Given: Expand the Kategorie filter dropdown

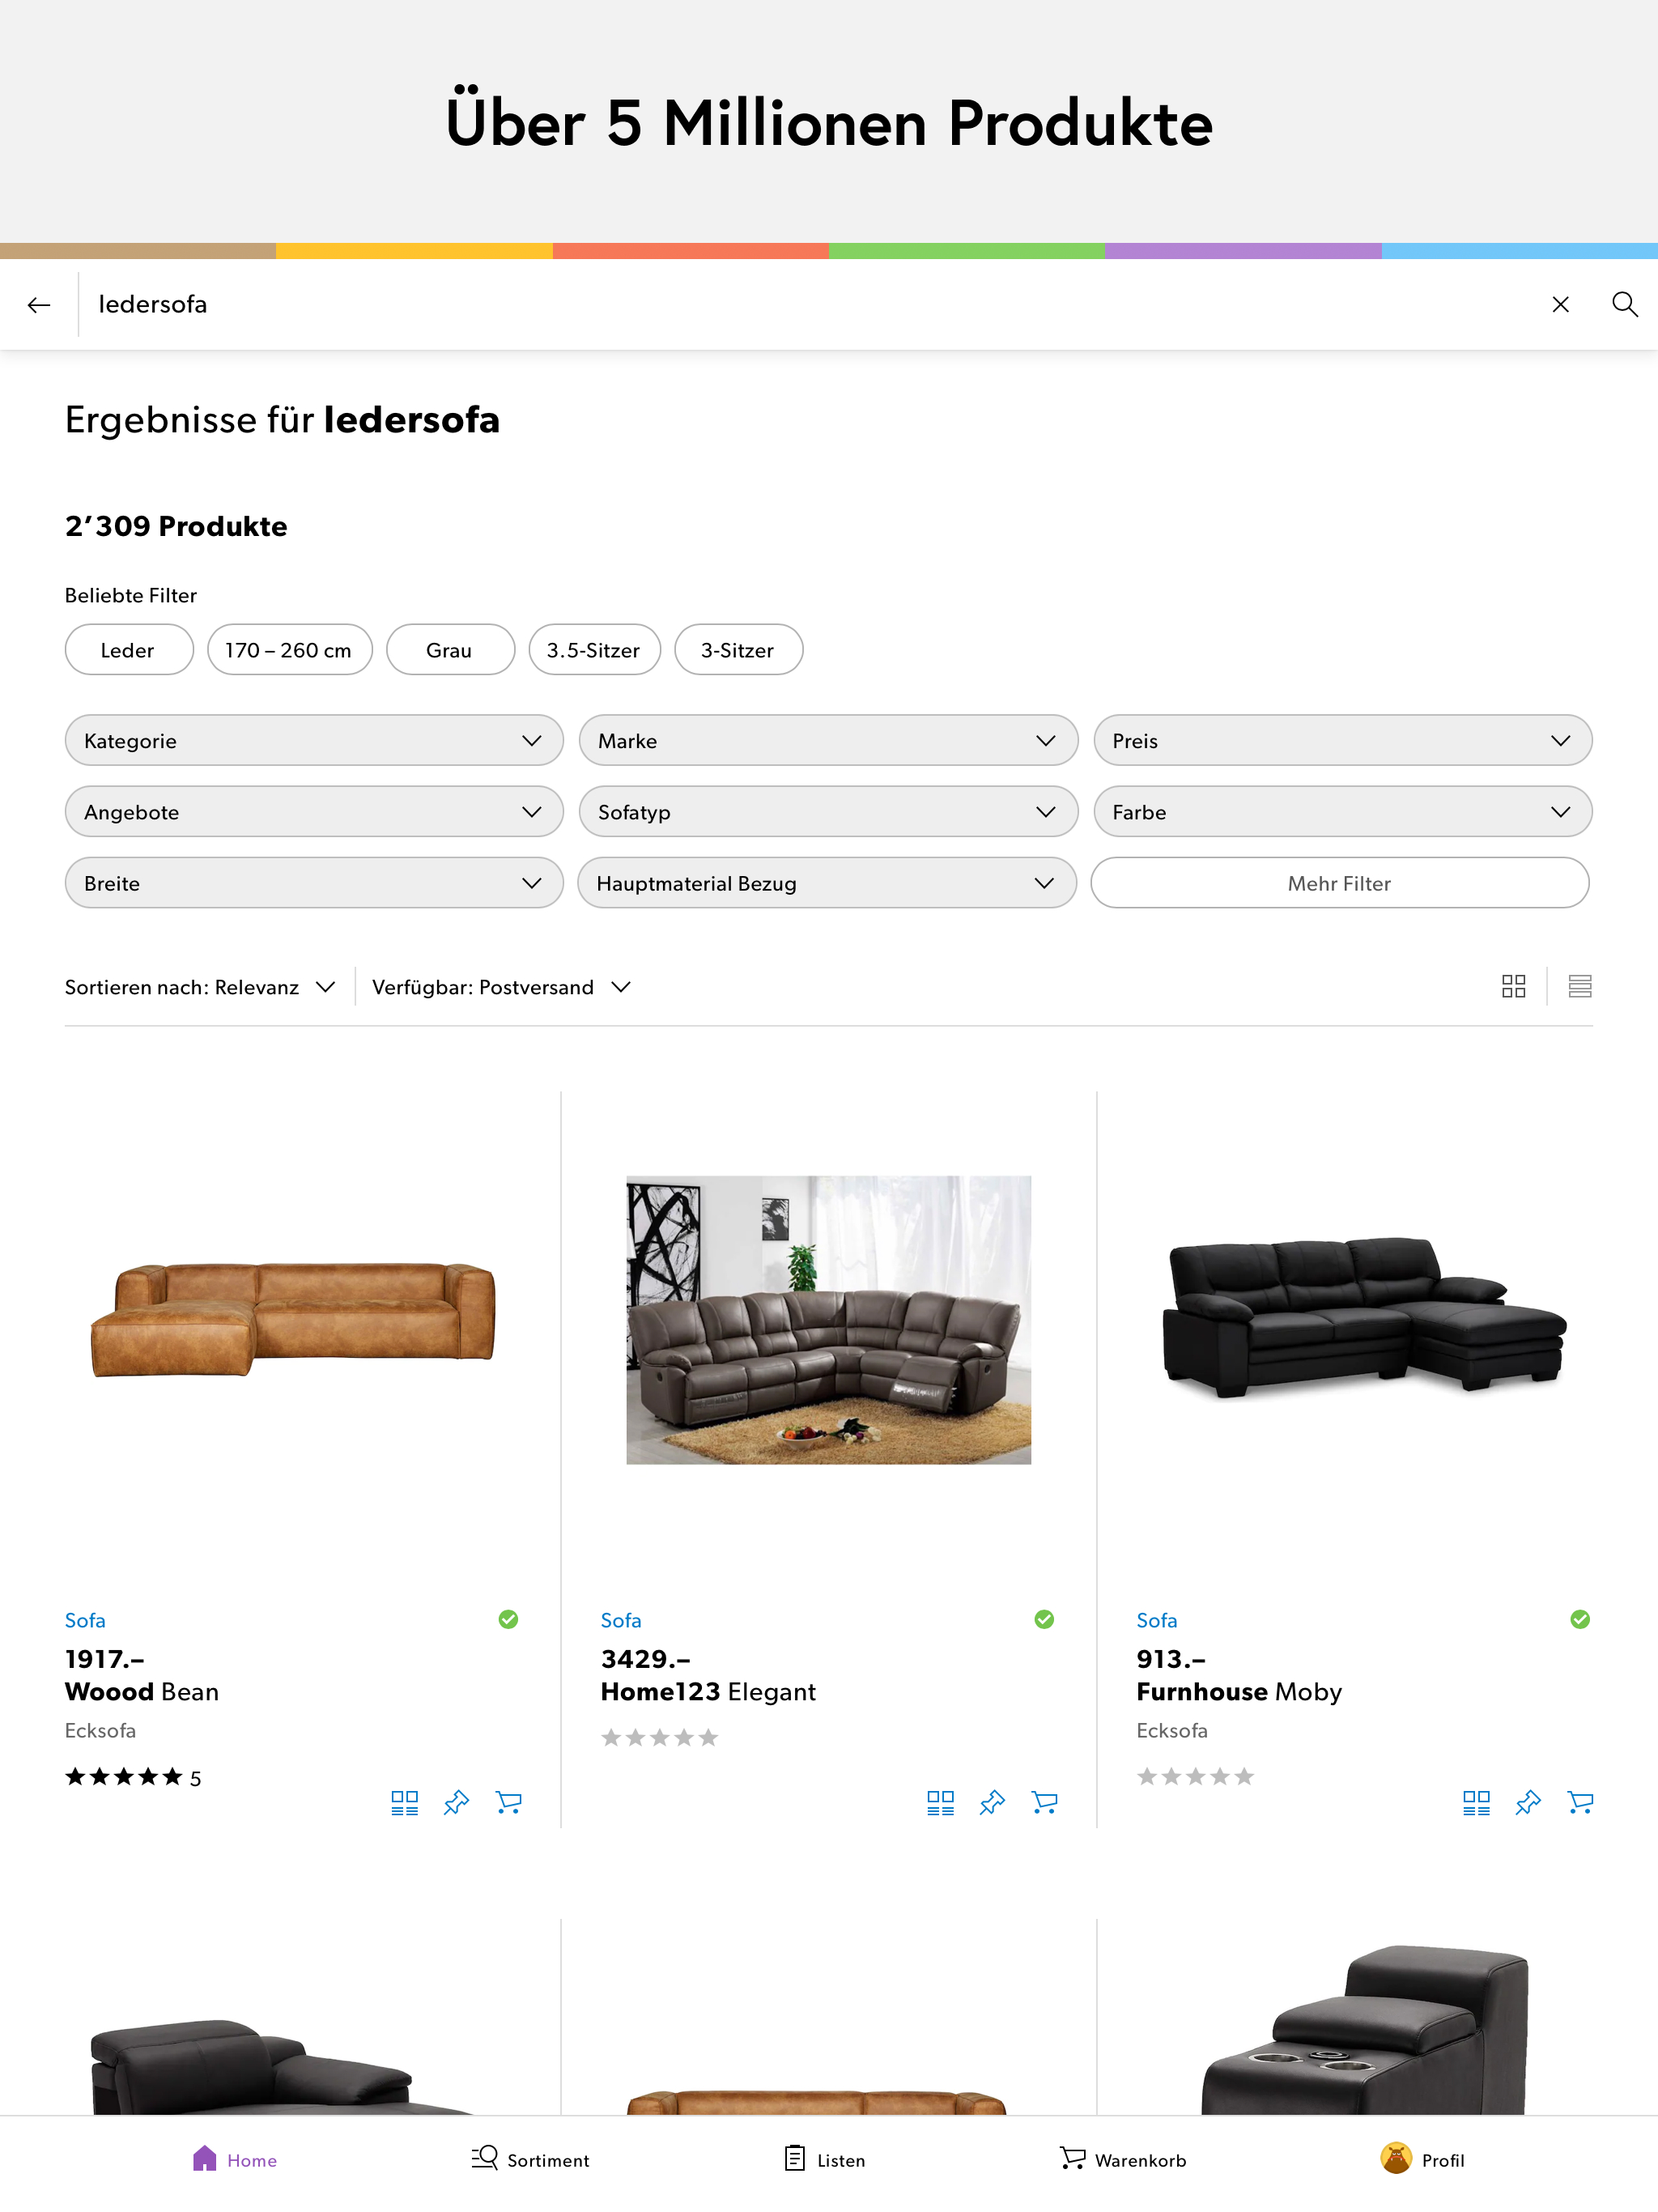Looking at the screenshot, I should 313,740.
